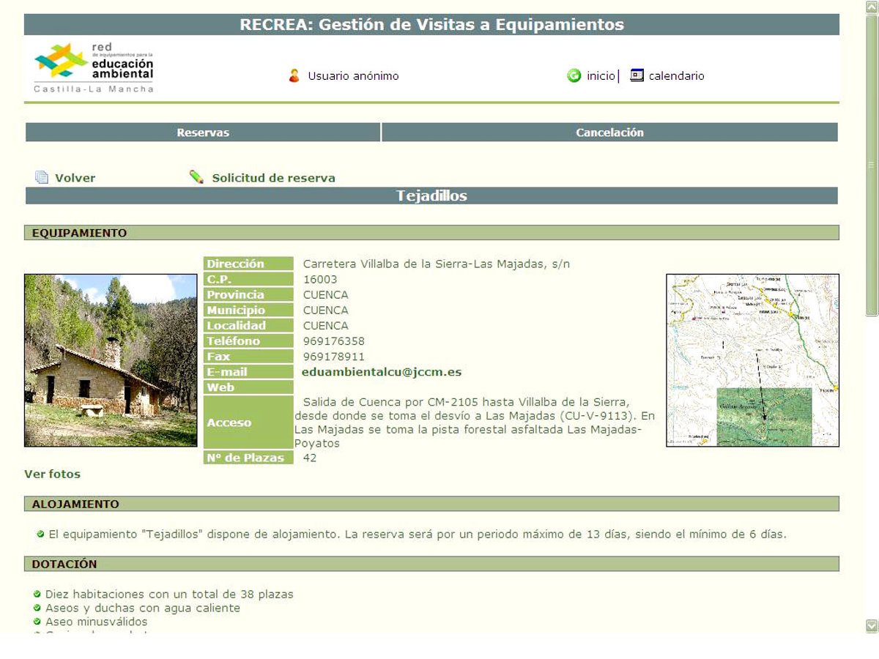Switch to the Cancelación tab

[609, 133]
